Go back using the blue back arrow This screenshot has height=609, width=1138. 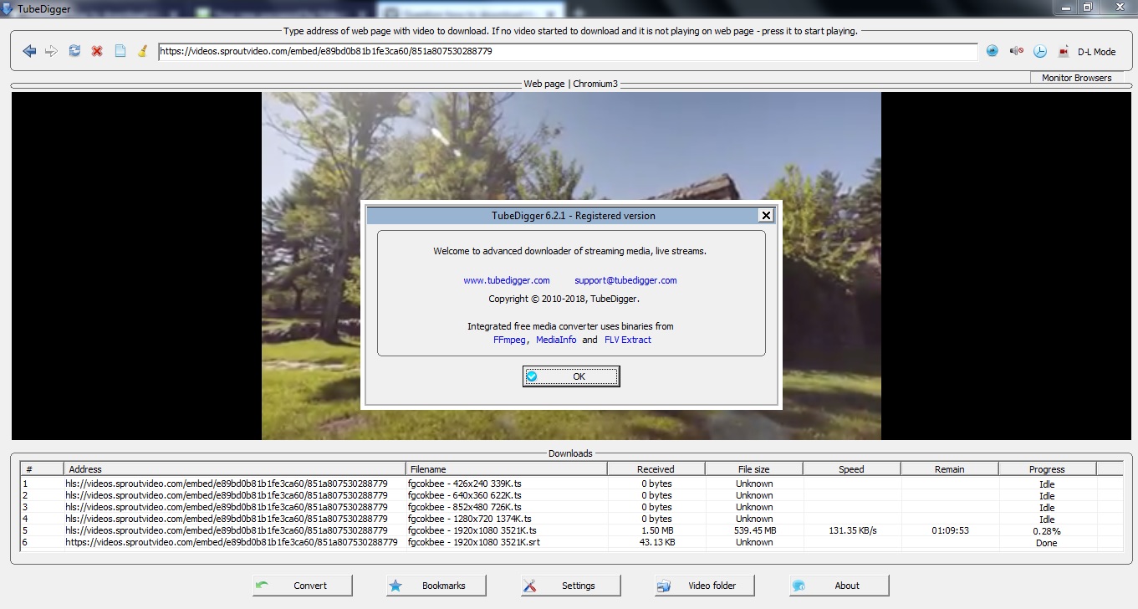point(29,51)
